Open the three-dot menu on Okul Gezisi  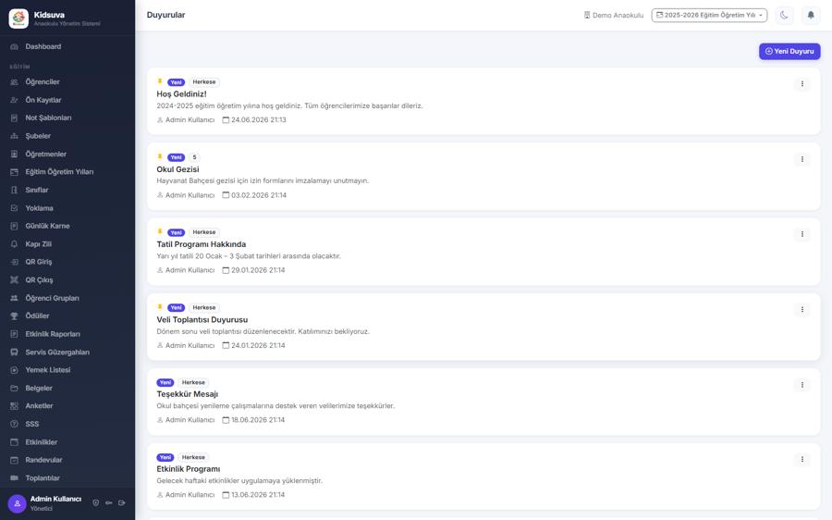[x=802, y=159]
